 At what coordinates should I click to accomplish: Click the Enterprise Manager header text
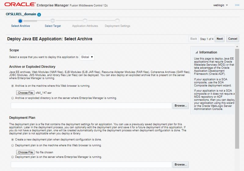pyautogui.click(x=53, y=5)
